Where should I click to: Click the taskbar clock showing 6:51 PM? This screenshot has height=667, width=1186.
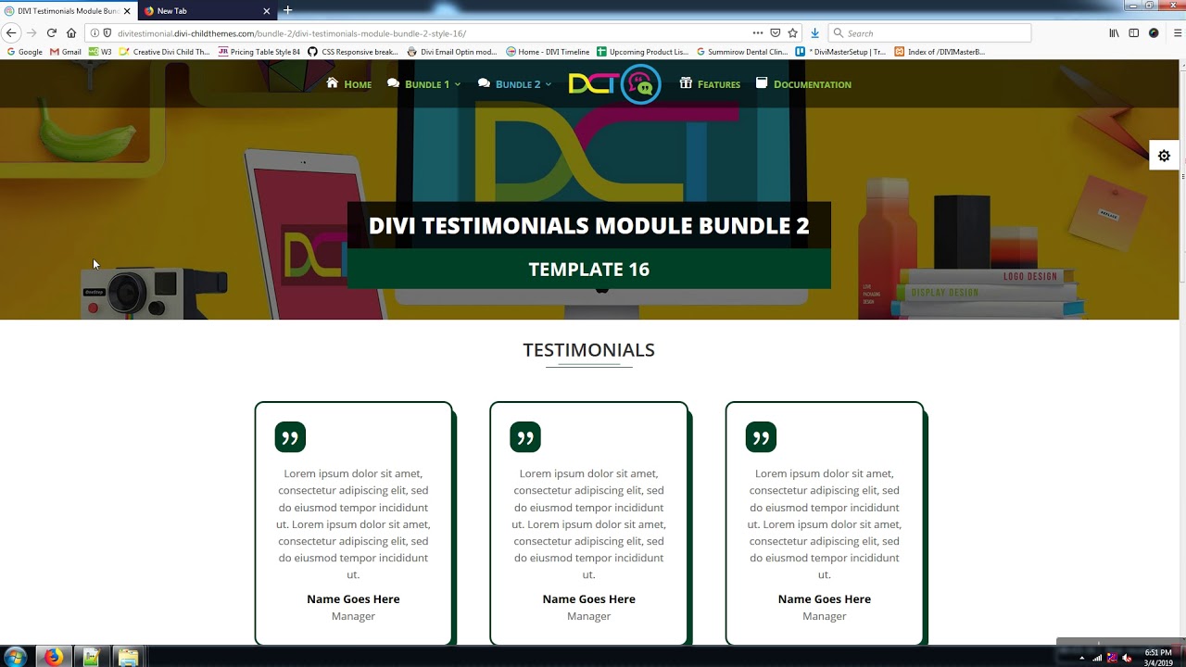point(1158,658)
